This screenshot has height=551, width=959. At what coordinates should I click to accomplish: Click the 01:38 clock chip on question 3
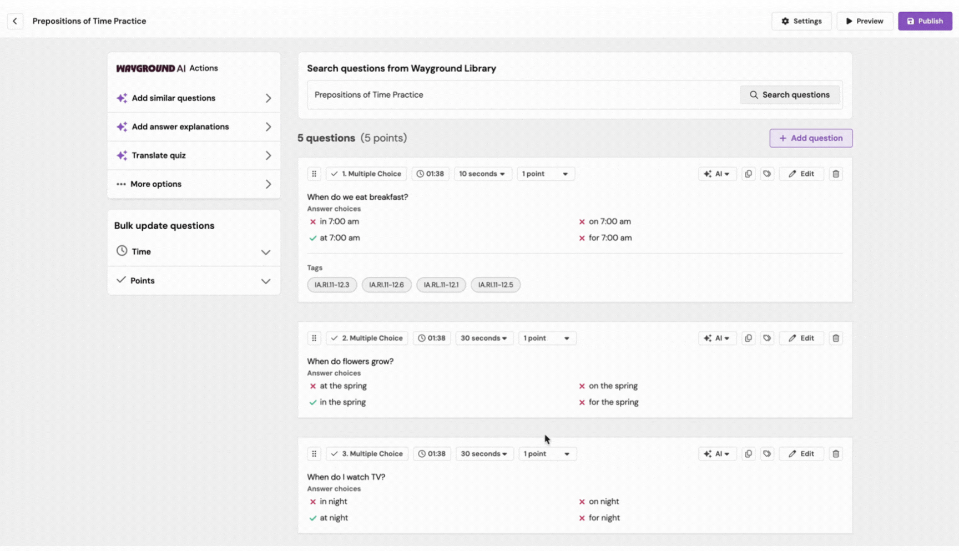tap(432, 454)
